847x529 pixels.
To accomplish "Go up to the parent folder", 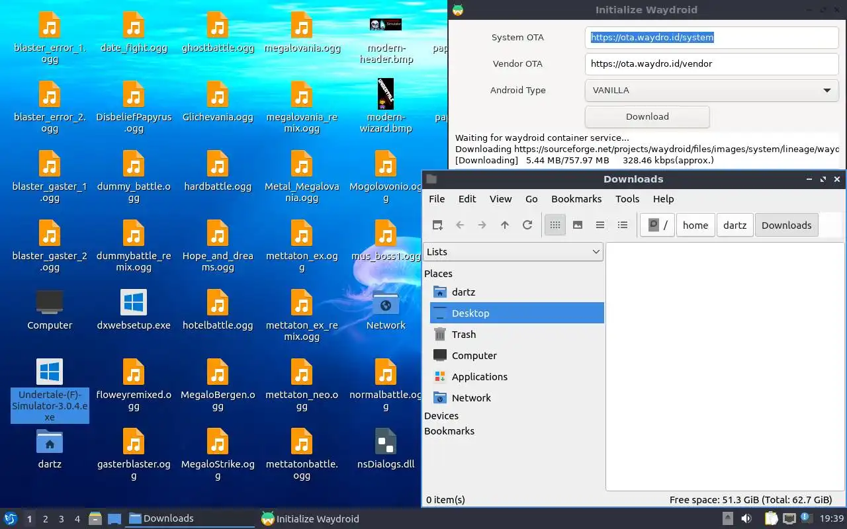I will click(x=505, y=225).
